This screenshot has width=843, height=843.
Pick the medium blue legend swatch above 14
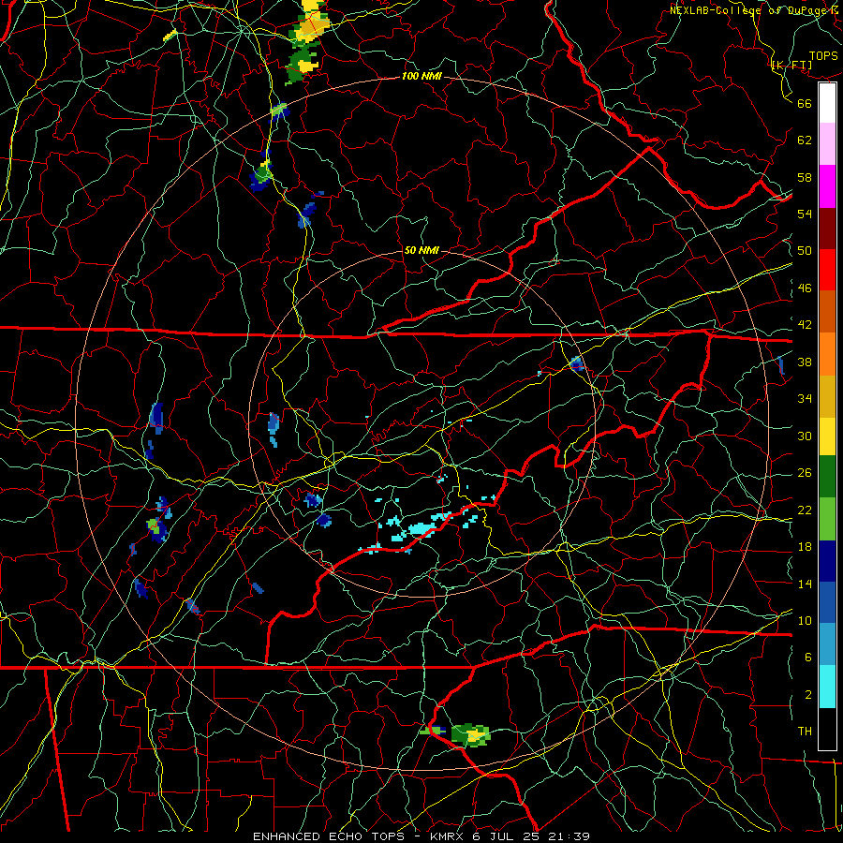coord(827,603)
